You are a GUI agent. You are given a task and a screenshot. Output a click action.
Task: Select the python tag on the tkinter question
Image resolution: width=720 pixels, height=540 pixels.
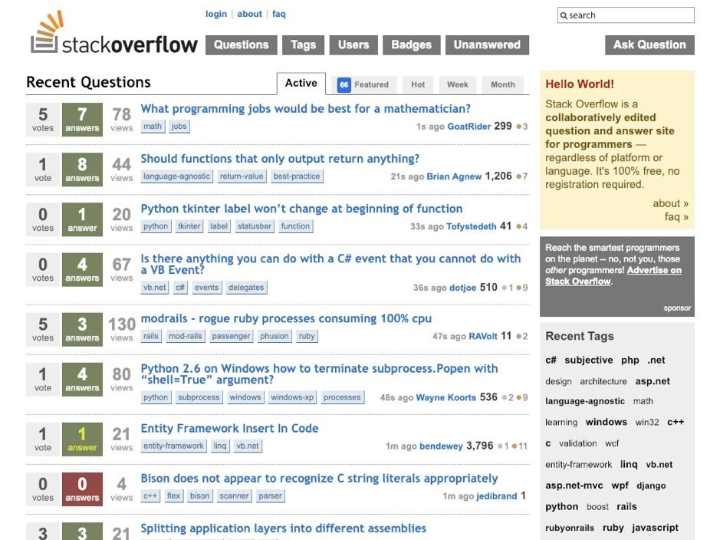[x=156, y=226]
